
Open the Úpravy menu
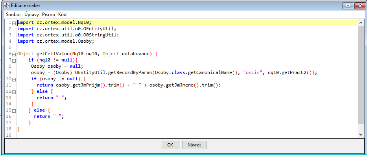(32, 14)
